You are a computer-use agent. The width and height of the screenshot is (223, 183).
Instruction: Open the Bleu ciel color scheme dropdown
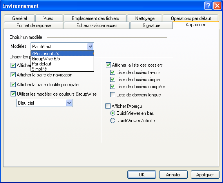[69, 103]
